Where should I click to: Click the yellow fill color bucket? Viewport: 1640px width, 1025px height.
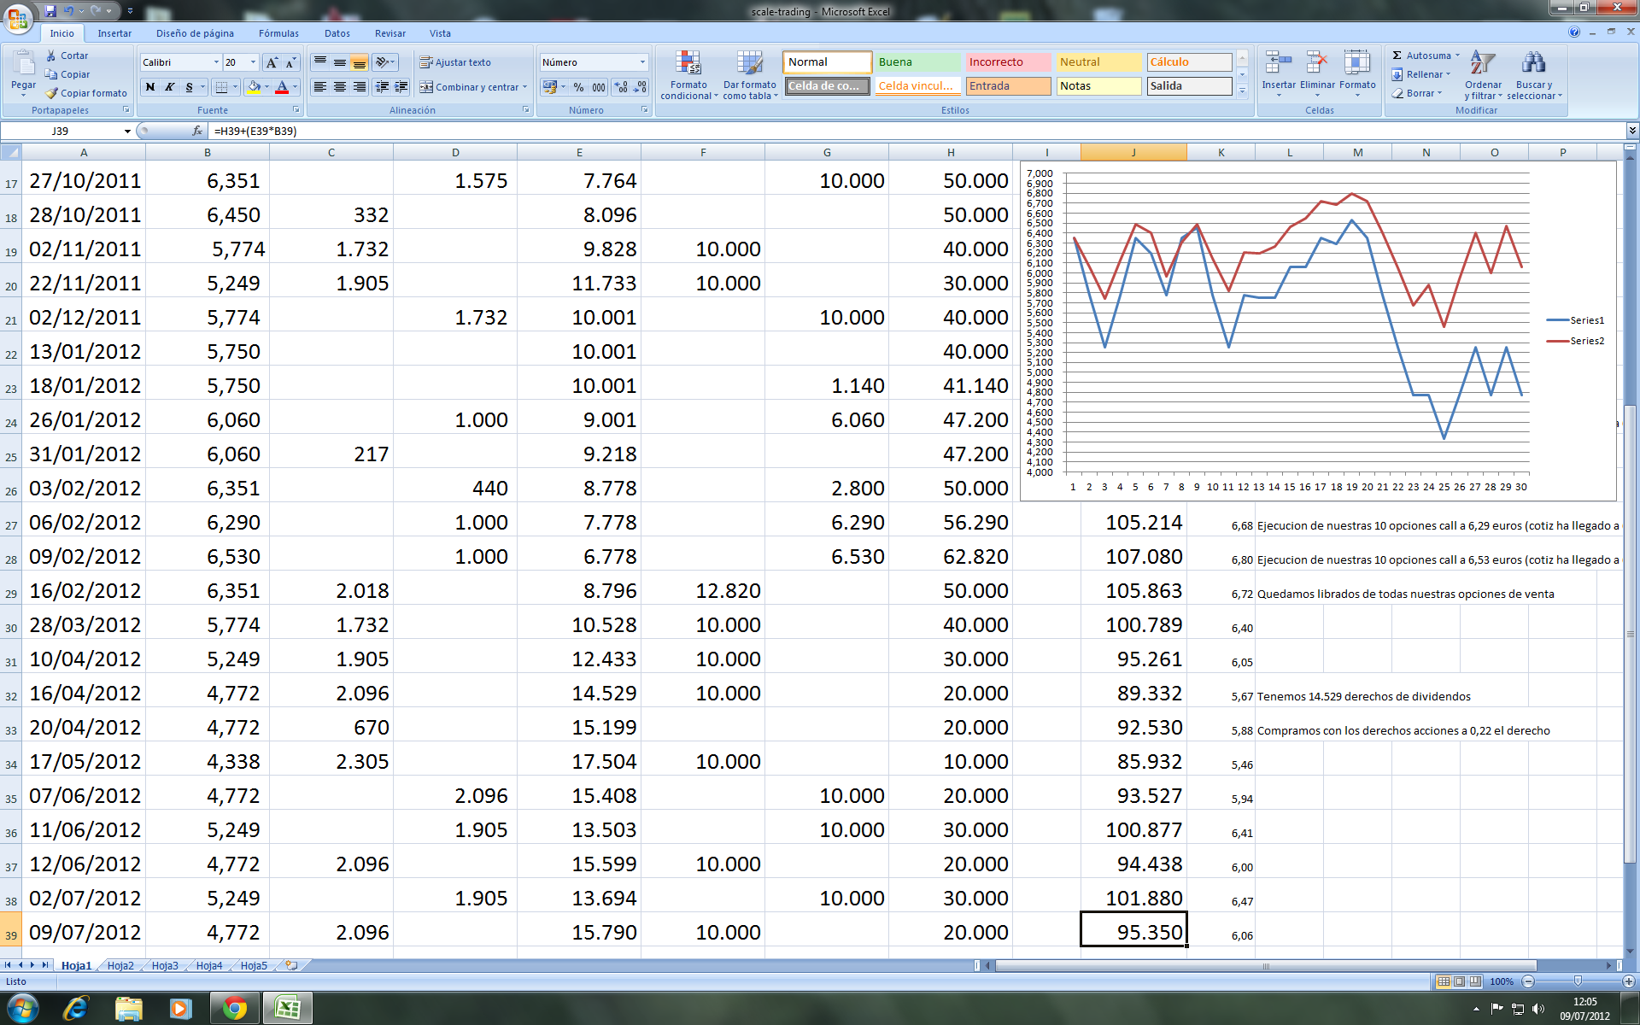[254, 87]
